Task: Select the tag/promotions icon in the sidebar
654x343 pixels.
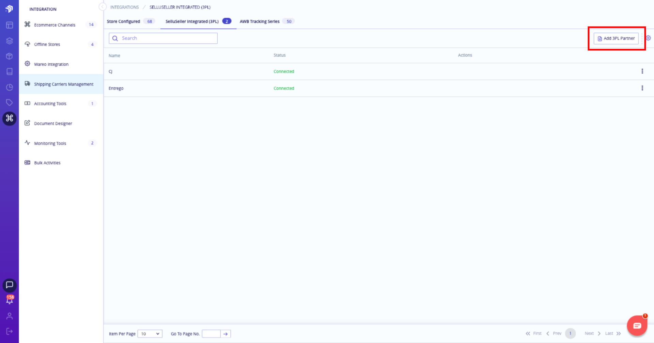Action: [x=9, y=102]
